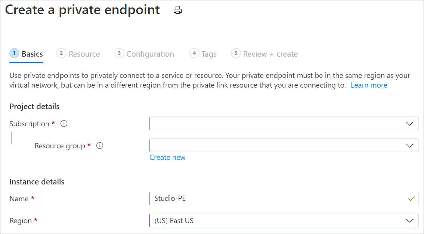
Task: Click the step 2 circle icon
Action: coord(61,53)
